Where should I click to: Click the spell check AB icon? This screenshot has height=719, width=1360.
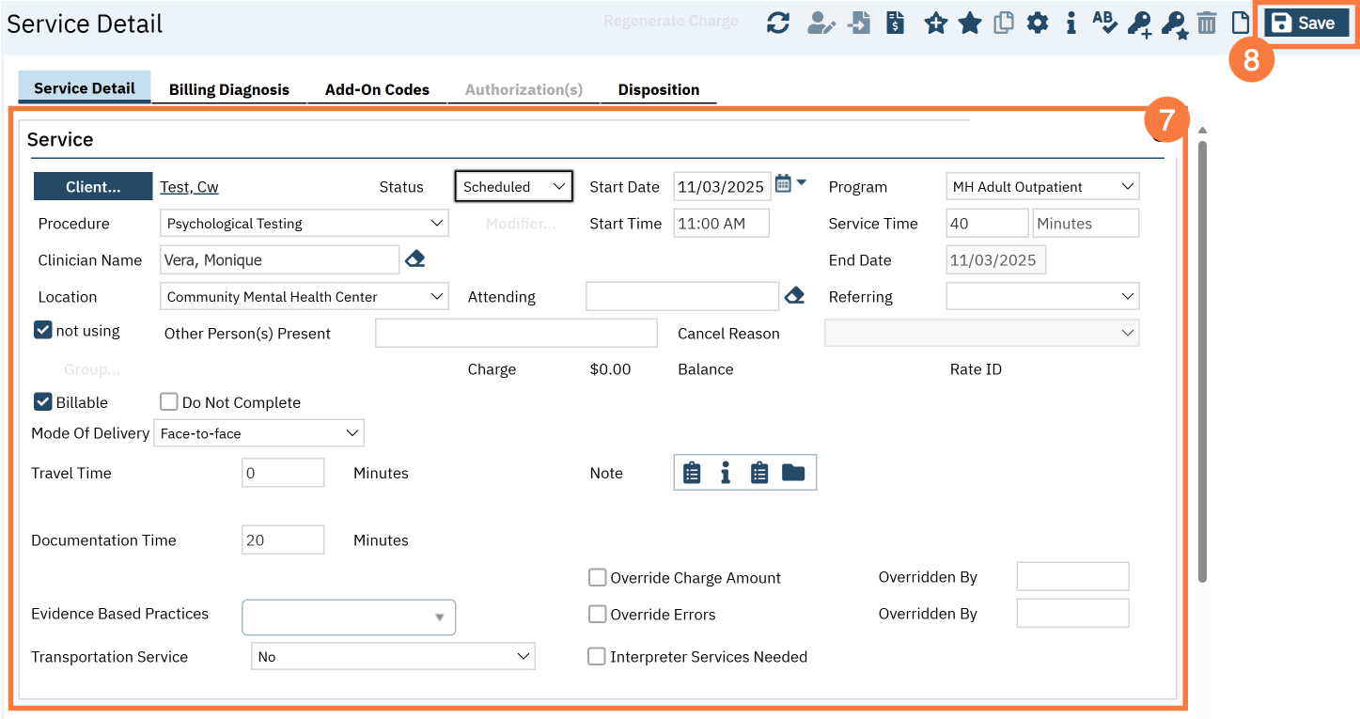pos(1104,23)
